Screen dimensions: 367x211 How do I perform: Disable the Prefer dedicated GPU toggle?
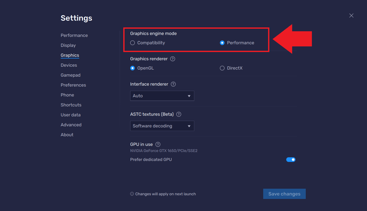(x=291, y=159)
